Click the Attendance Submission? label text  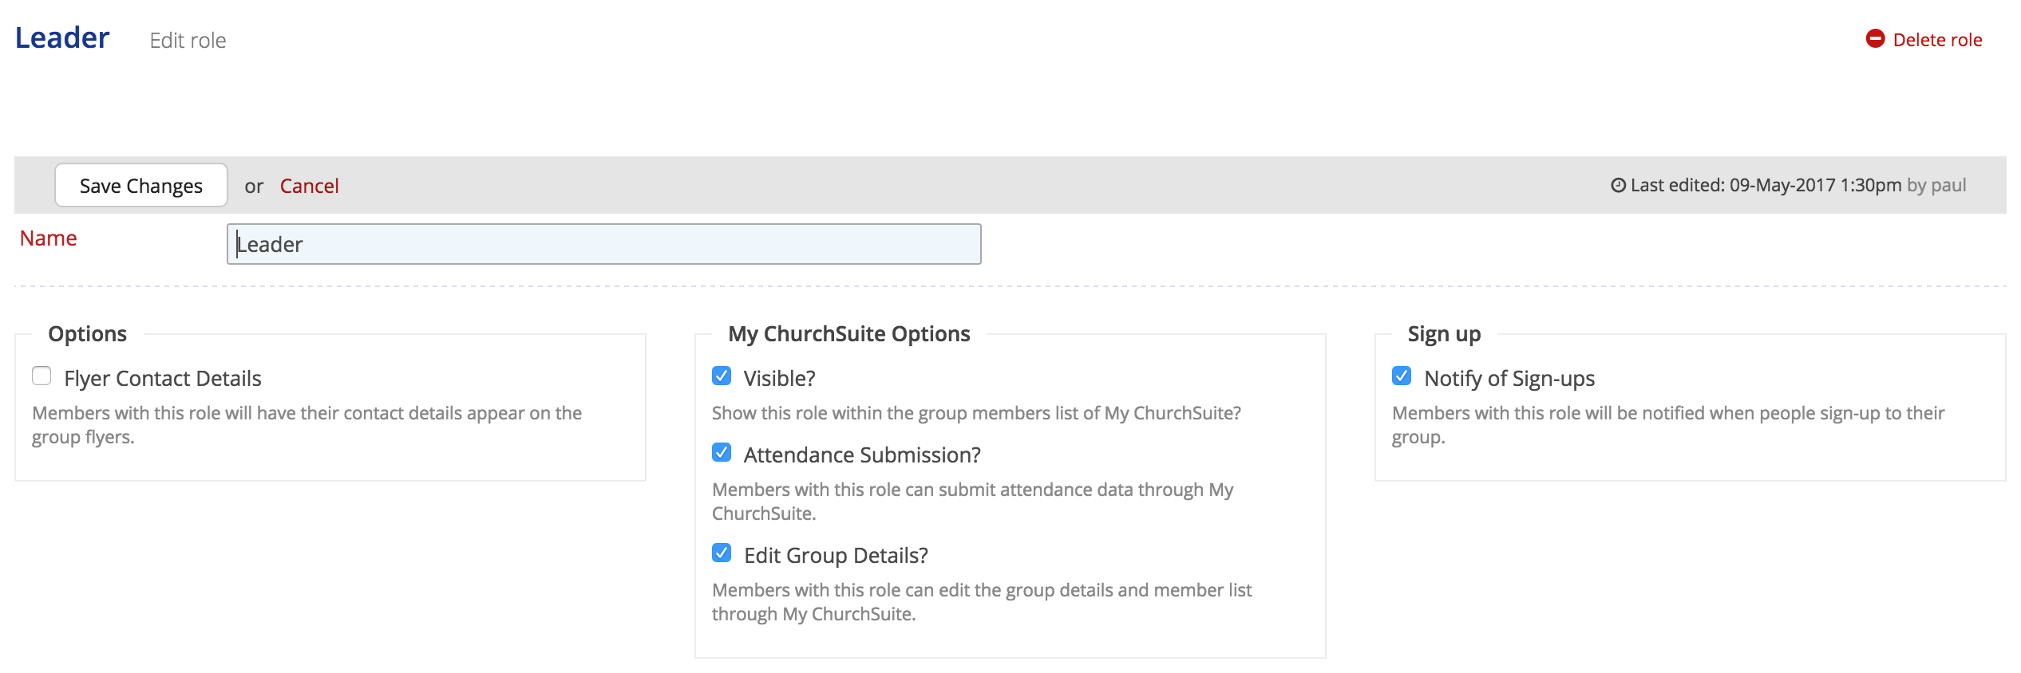pyautogui.click(x=862, y=455)
